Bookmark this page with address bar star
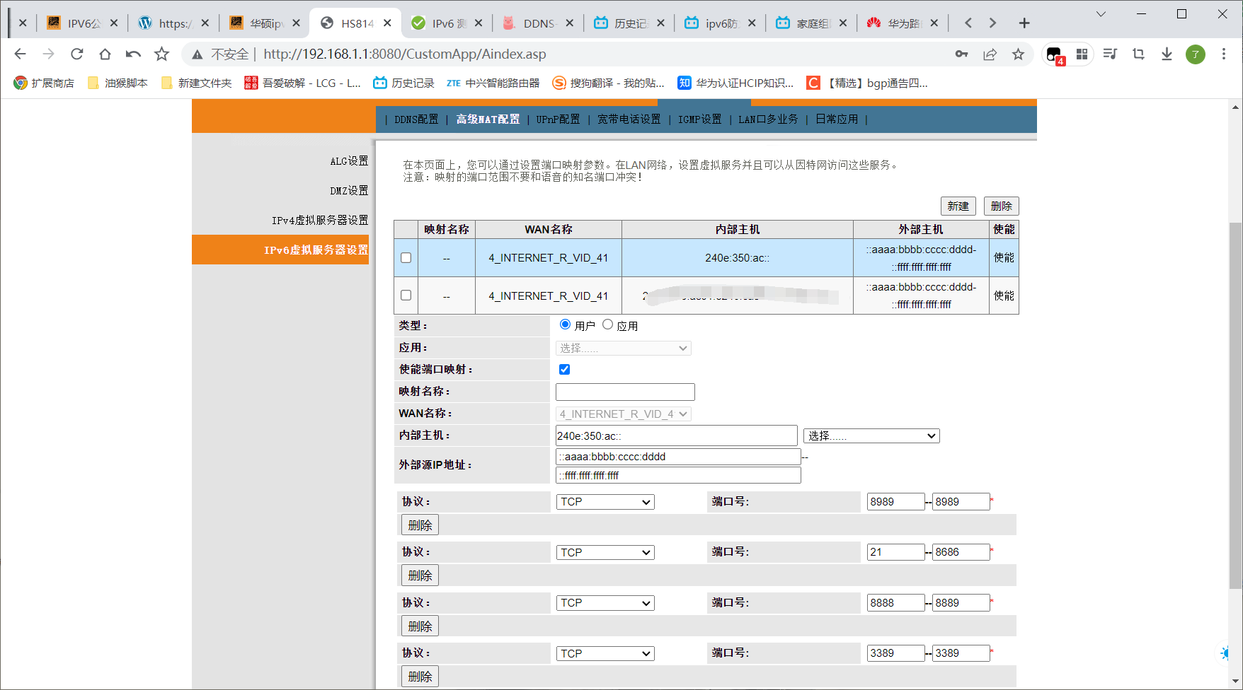The height and width of the screenshot is (690, 1243). tap(1018, 54)
